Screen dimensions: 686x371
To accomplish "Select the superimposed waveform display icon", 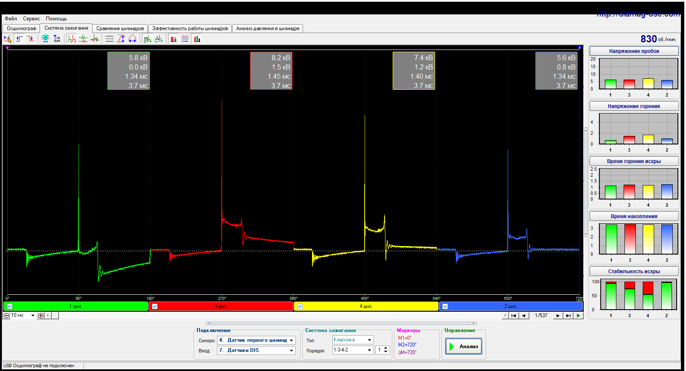I will (x=95, y=39).
